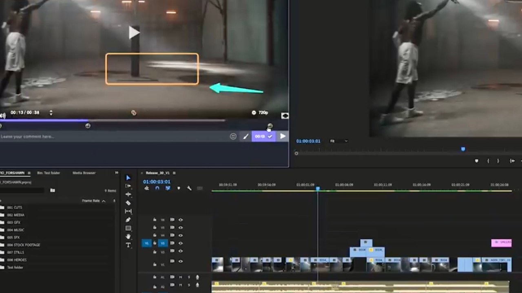Open timeline display settings wrench
The height and width of the screenshot is (293, 522).
tap(189, 188)
